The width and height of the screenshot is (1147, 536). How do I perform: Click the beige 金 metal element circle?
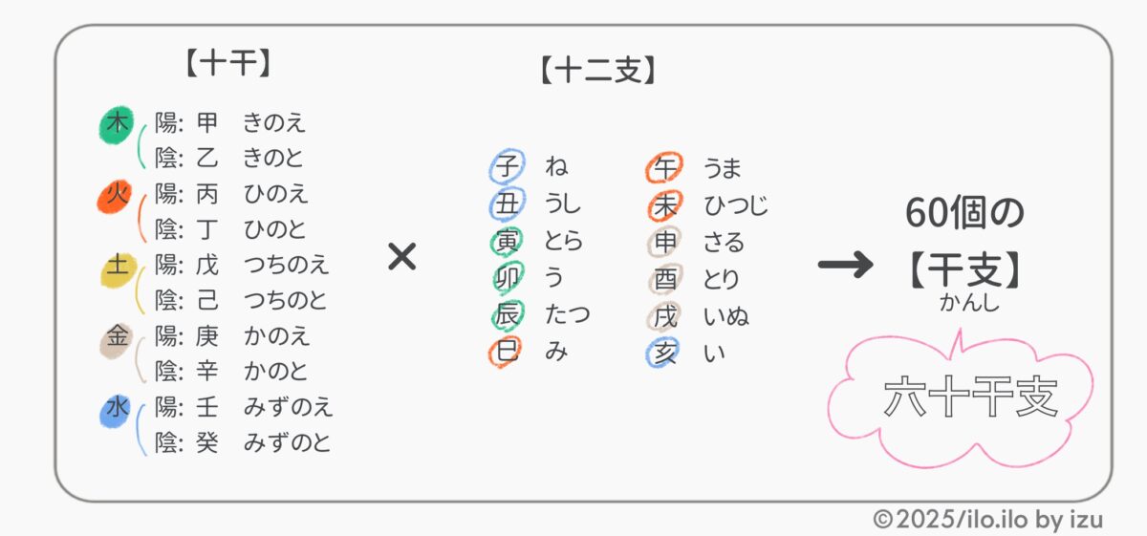[118, 337]
